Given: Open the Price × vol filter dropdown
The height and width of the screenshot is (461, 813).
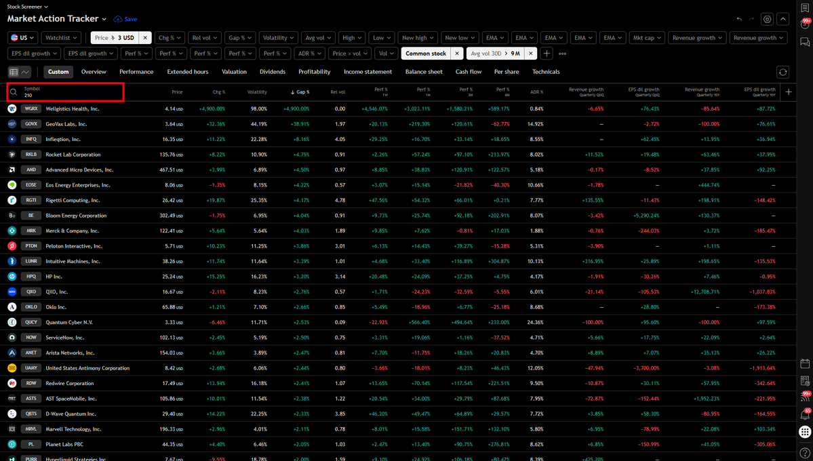Looking at the screenshot, I should tap(350, 54).
